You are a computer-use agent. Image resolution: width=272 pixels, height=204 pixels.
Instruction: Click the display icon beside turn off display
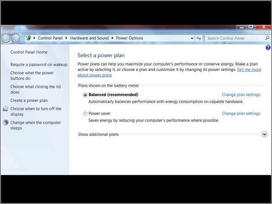click(x=6, y=109)
